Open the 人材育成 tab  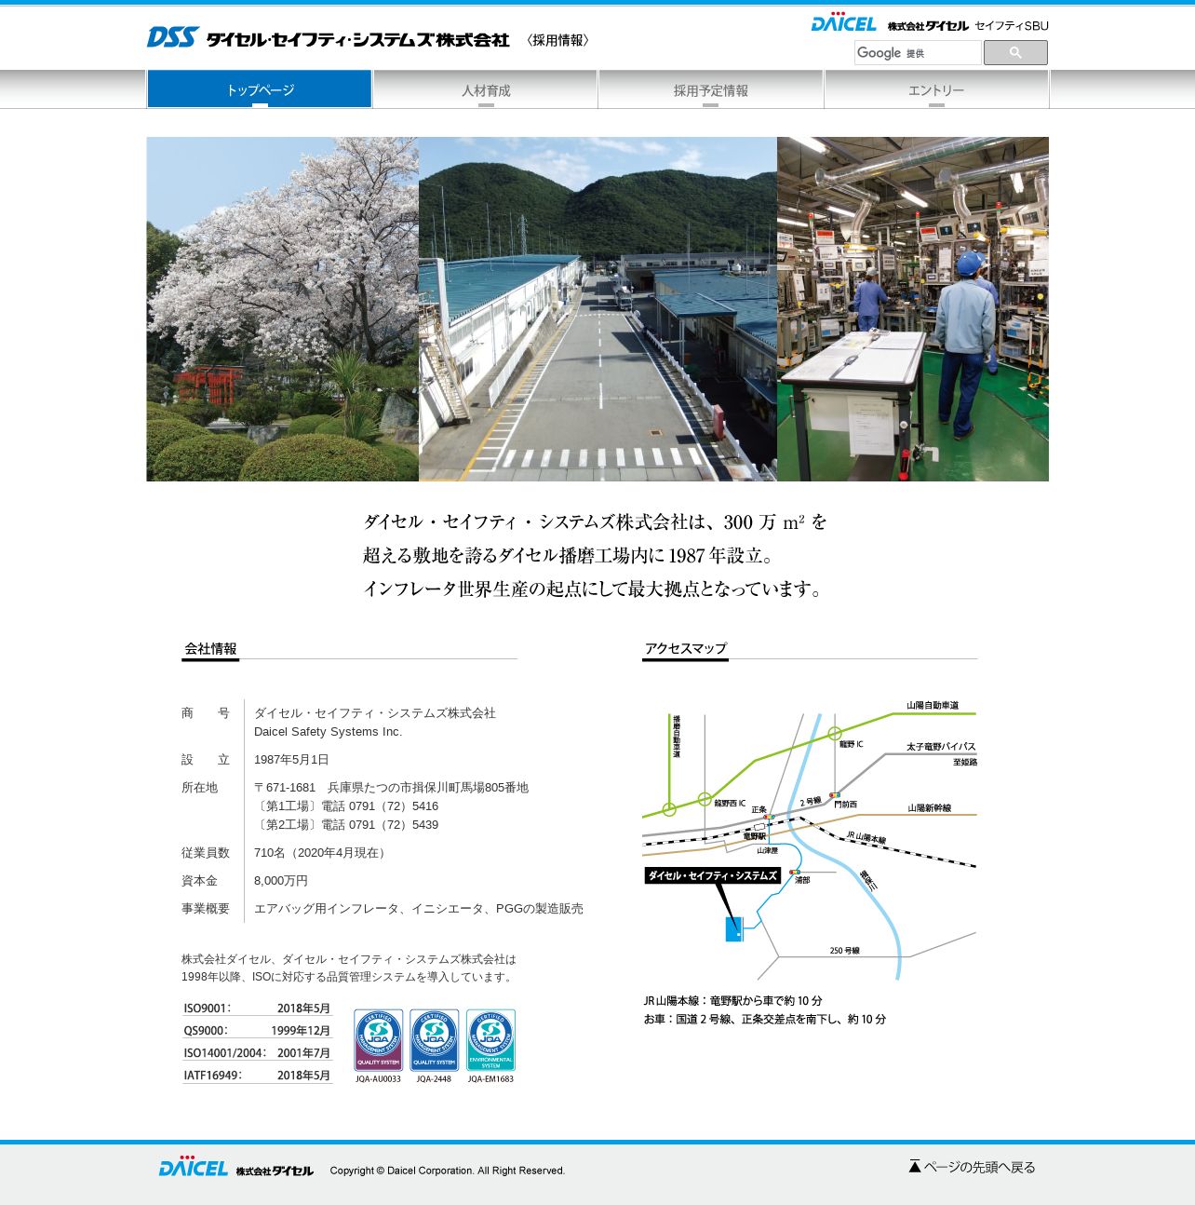486,89
